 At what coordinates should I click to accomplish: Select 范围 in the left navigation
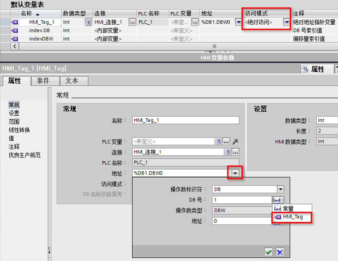coord(14,121)
